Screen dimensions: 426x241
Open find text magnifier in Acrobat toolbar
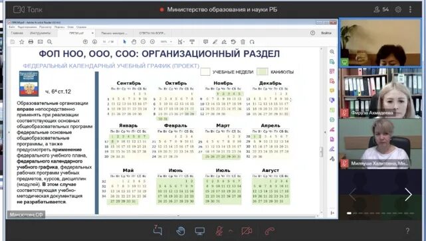(x=49, y=42)
